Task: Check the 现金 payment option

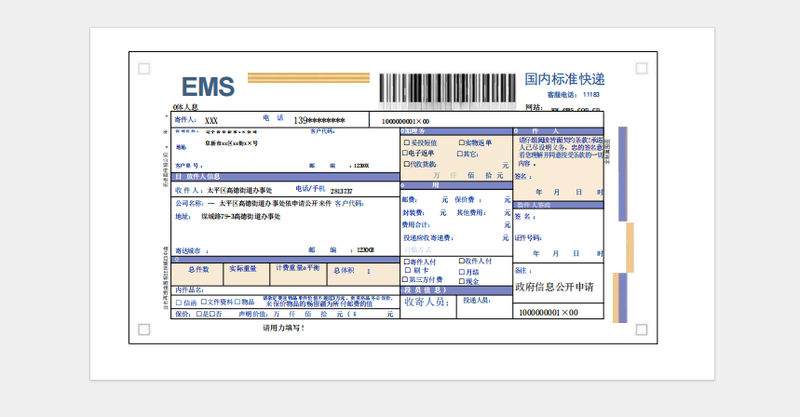Action: pos(461,281)
